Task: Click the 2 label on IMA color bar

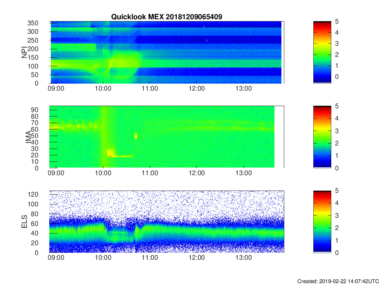Action: pyautogui.click(x=338, y=143)
